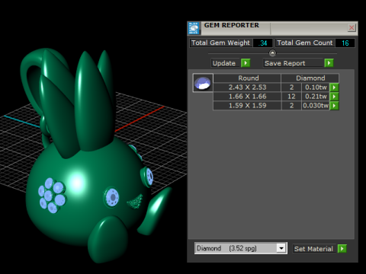Screen dimensions: 366x274
Task: Select the 2.43 X 2.53 size cell
Action: click(x=247, y=88)
